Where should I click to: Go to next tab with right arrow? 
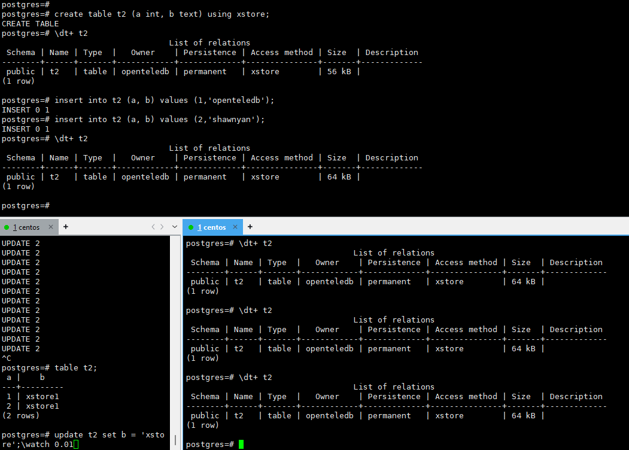[x=162, y=227]
